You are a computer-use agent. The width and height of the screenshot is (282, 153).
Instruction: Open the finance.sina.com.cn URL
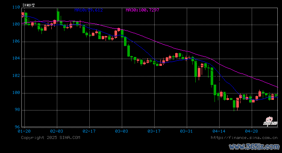(x=244, y=138)
